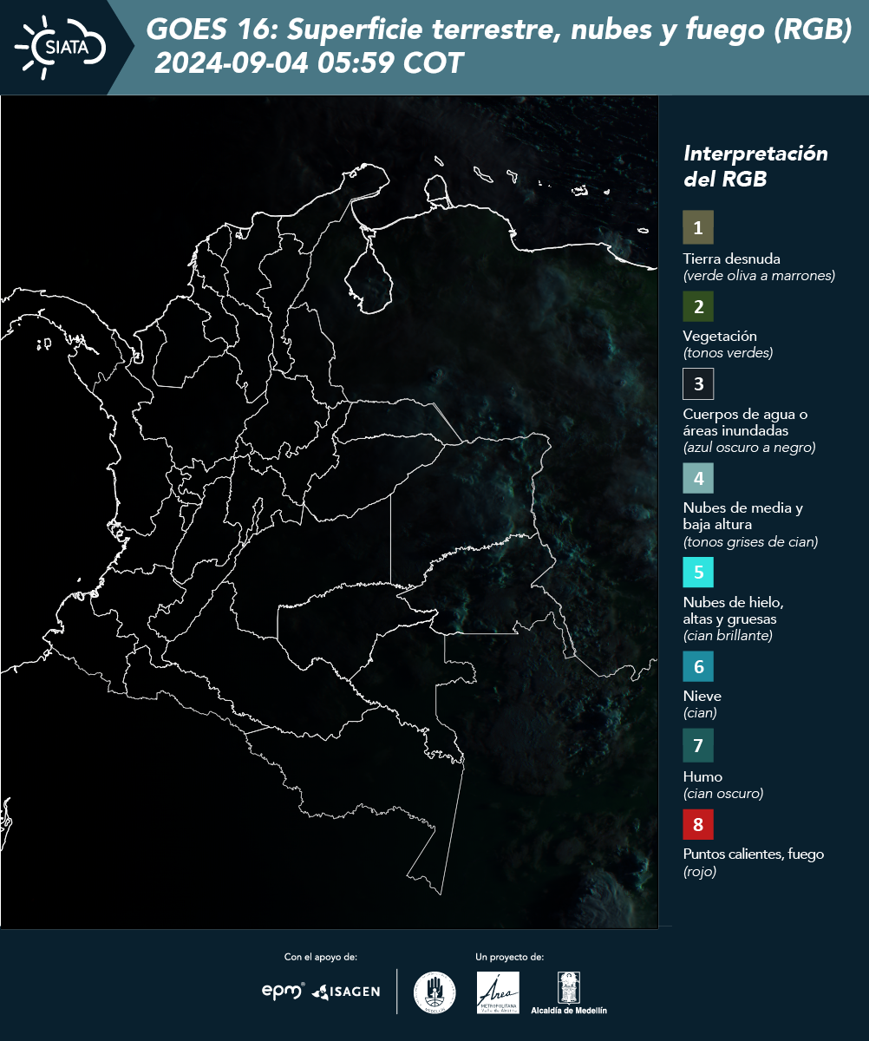Click the 'Interpretación del RGB' heading
Screen dimensions: 869x1041
pos(755,167)
